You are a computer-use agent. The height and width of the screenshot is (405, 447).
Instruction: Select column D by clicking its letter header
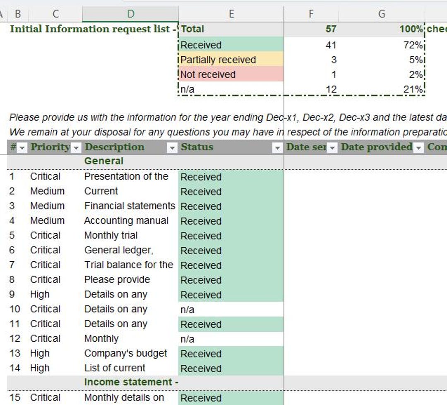click(130, 13)
